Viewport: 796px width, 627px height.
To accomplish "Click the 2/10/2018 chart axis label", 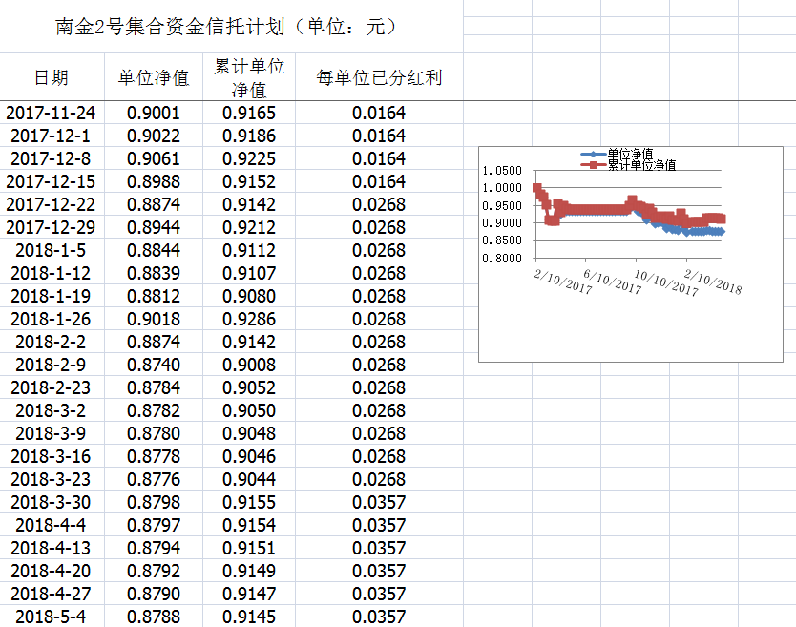I will (x=712, y=280).
